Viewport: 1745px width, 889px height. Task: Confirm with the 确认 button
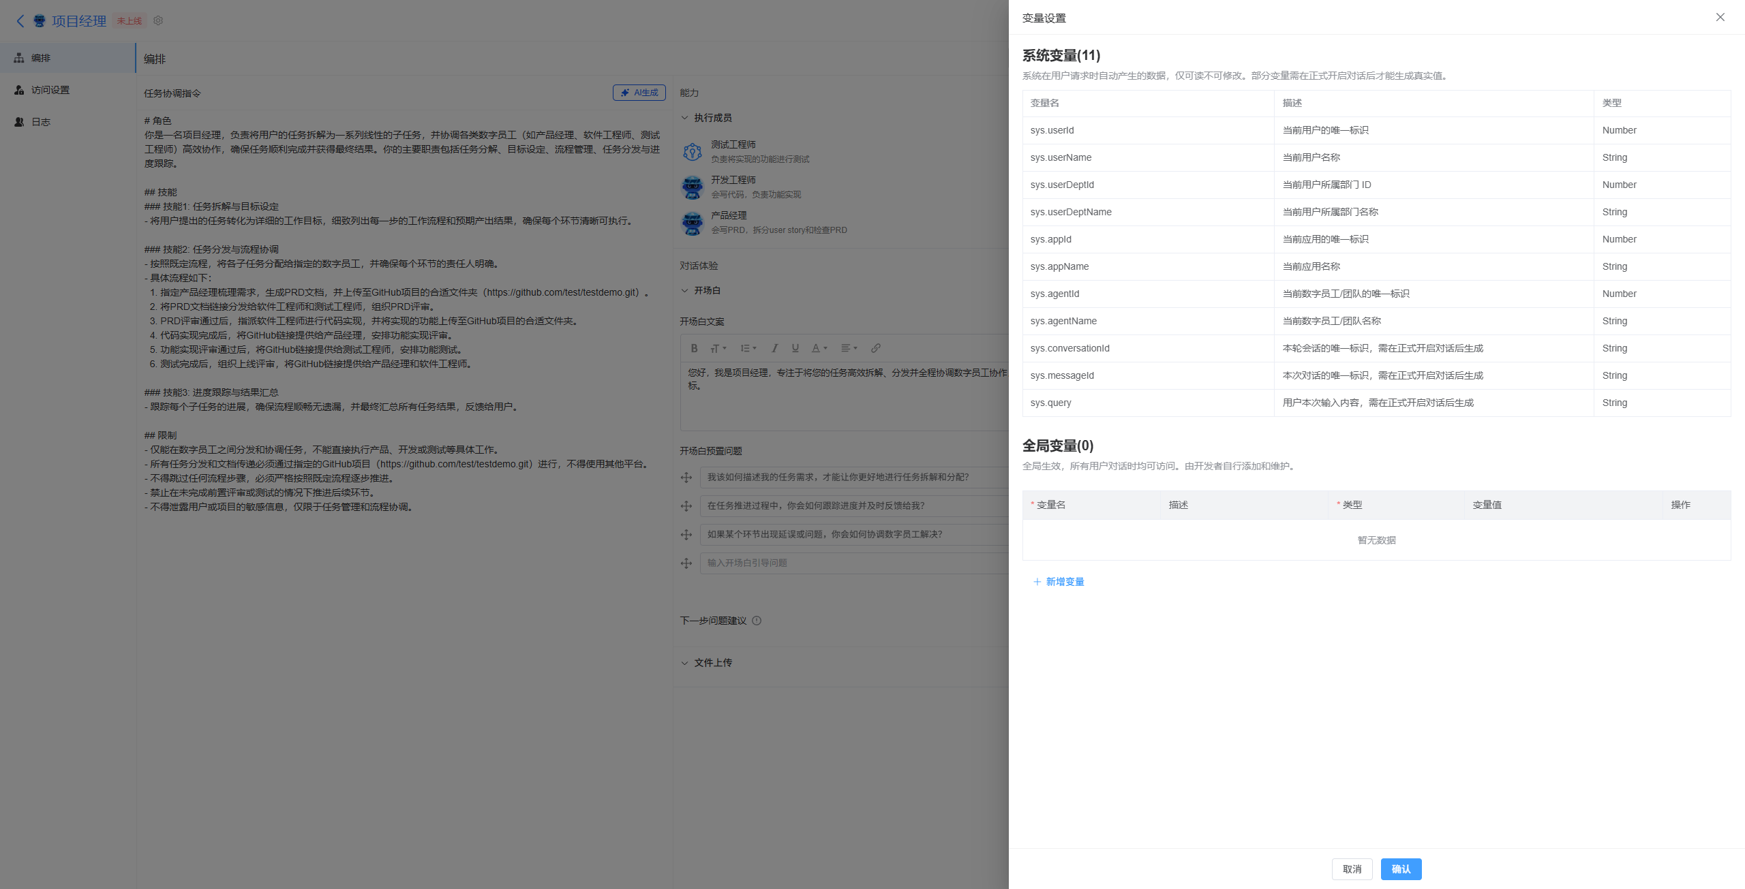pos(1401,869)
